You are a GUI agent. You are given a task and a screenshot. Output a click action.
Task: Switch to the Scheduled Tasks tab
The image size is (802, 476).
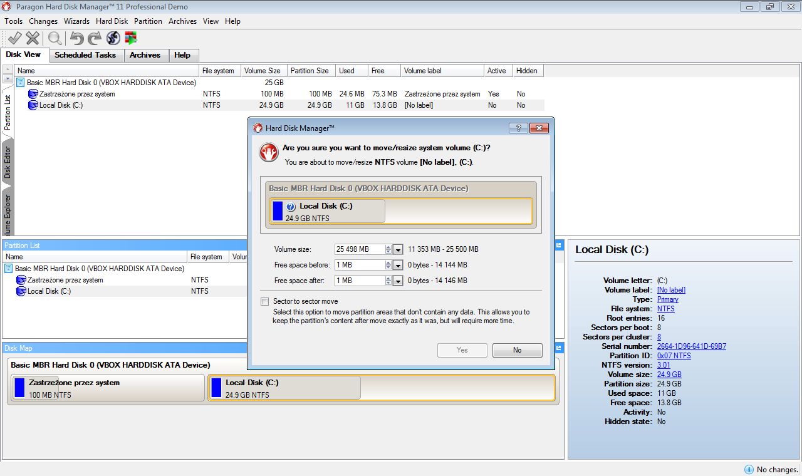pyautogui.click(x=85, y=55)
